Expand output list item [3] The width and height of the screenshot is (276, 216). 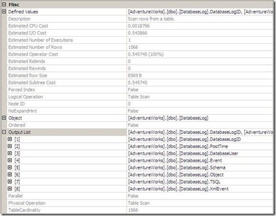10,153
